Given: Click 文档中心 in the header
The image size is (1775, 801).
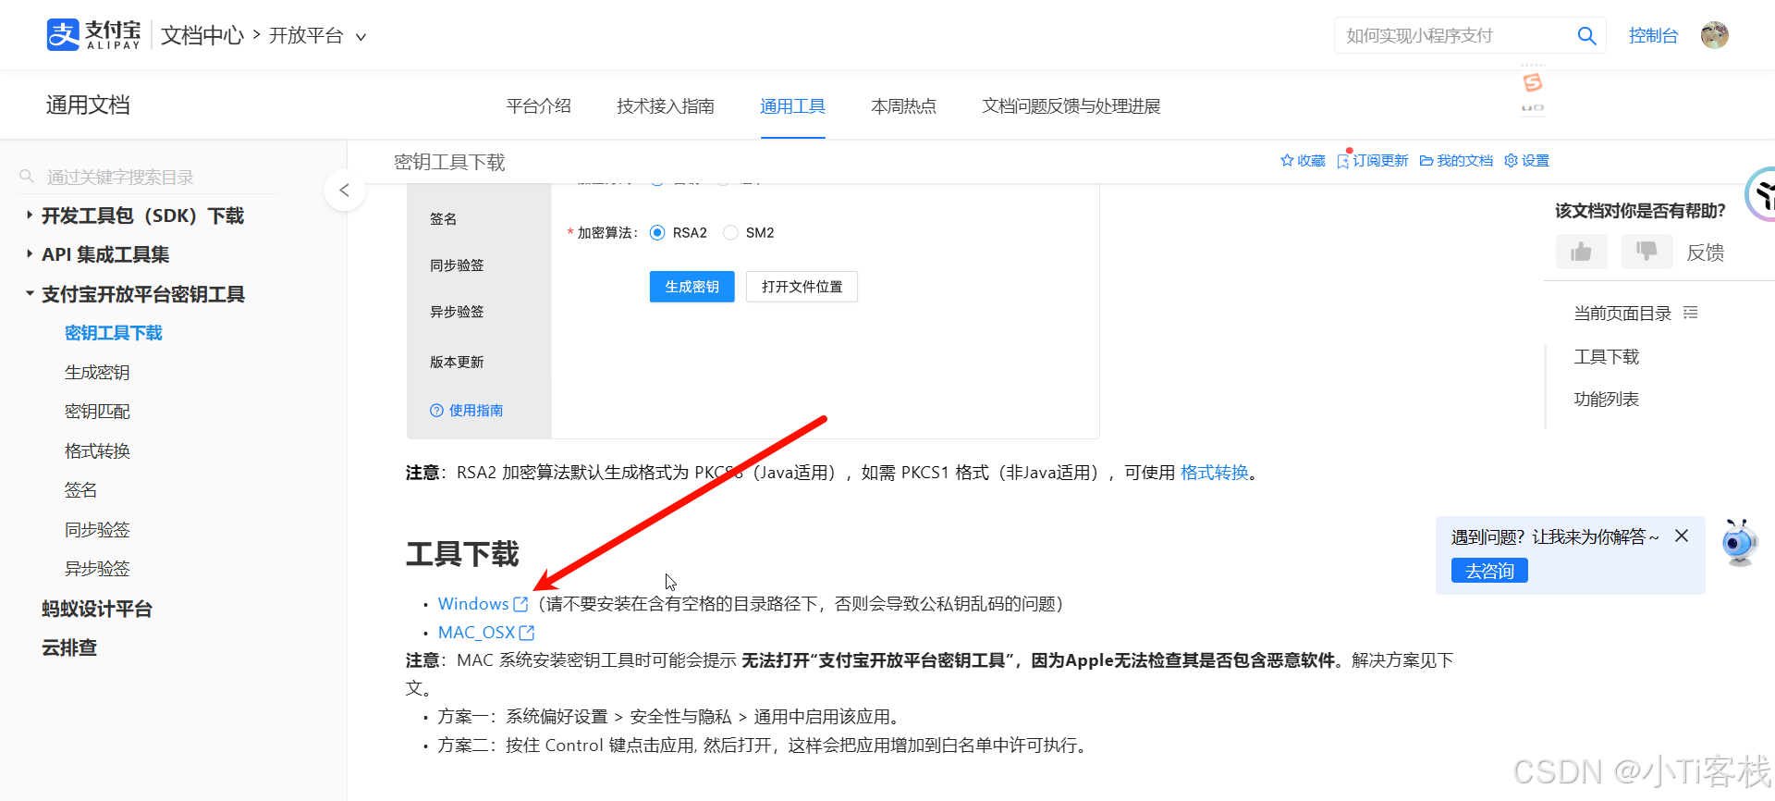Looking at the screenshot, I should (x=202, y=36).
